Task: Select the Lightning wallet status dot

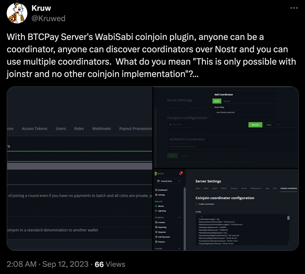Action: coord(156,211)
